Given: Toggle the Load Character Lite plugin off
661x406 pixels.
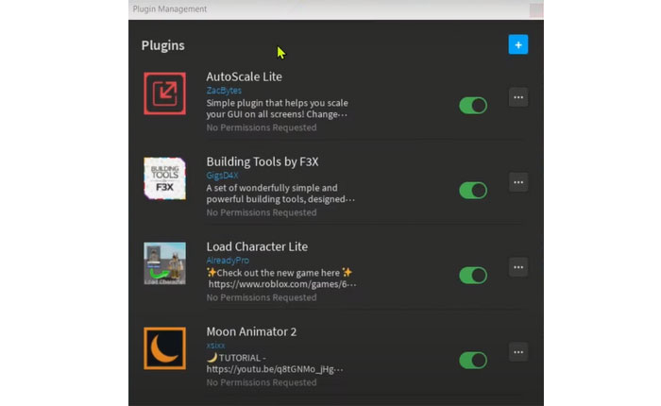Looking at the screenshot, I should [x=473, y=276].
